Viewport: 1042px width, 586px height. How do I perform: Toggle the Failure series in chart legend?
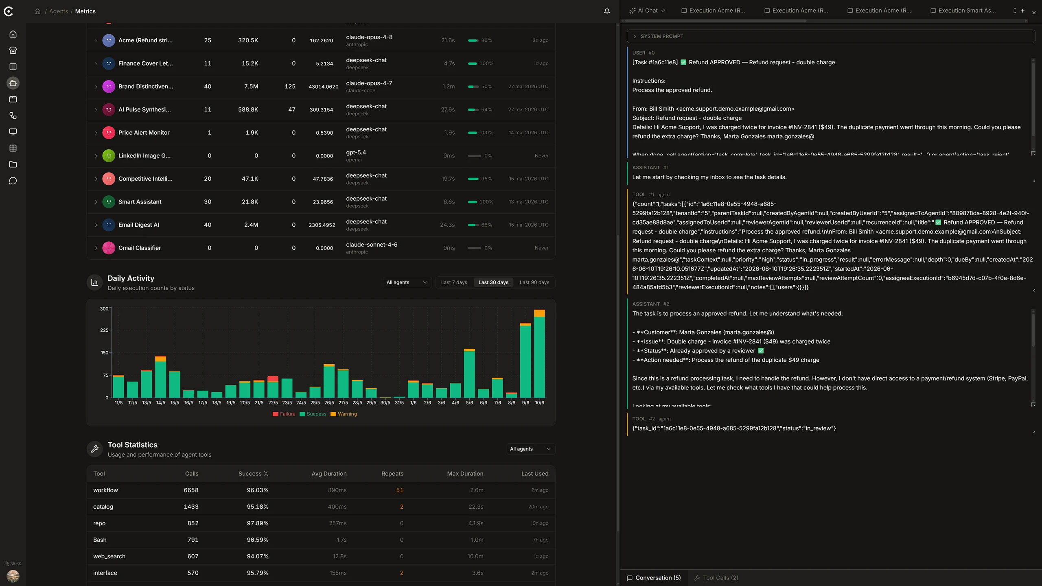pos(284,414)
